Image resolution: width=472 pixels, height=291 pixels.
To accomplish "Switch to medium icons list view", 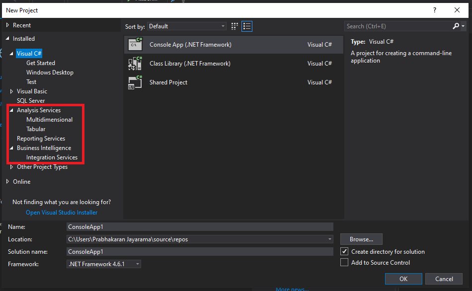I will (x=247, y=26).
